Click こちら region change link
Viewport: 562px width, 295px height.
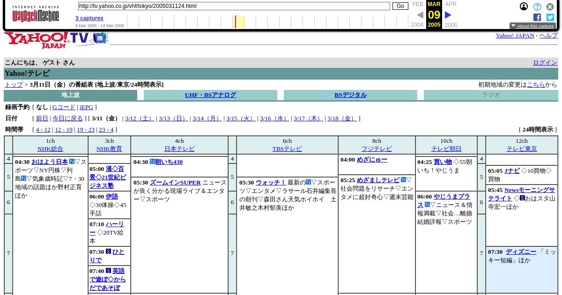point(536,85)
